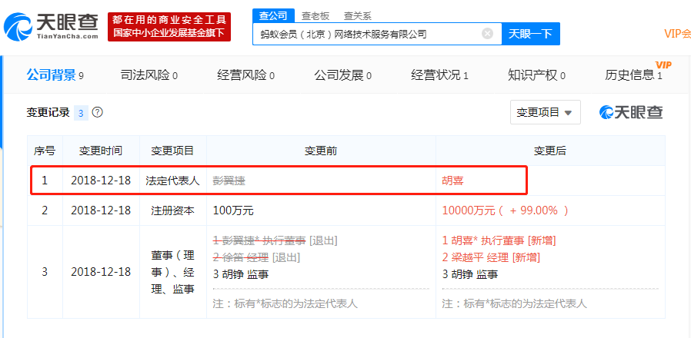The height and width of the screenshot is (338, 691).
Task: Click the help question mark beside 变更记录
Action: pos(98,112)
